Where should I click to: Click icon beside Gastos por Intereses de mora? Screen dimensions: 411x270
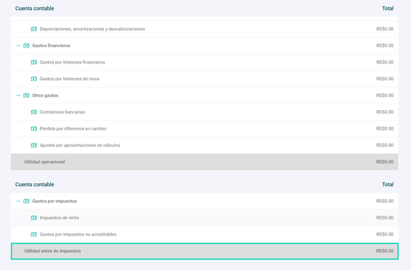pyautogui.click(x=34, y=79)
